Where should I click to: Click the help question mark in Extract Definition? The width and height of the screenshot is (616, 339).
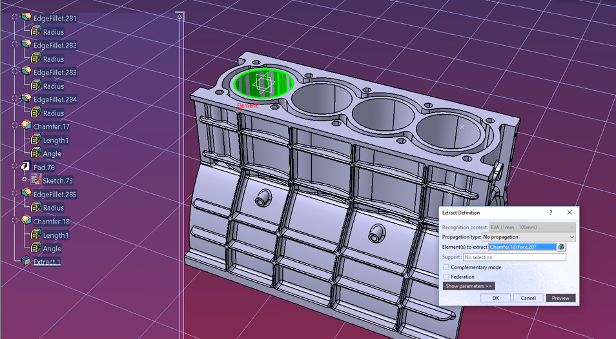coord(551,213)
